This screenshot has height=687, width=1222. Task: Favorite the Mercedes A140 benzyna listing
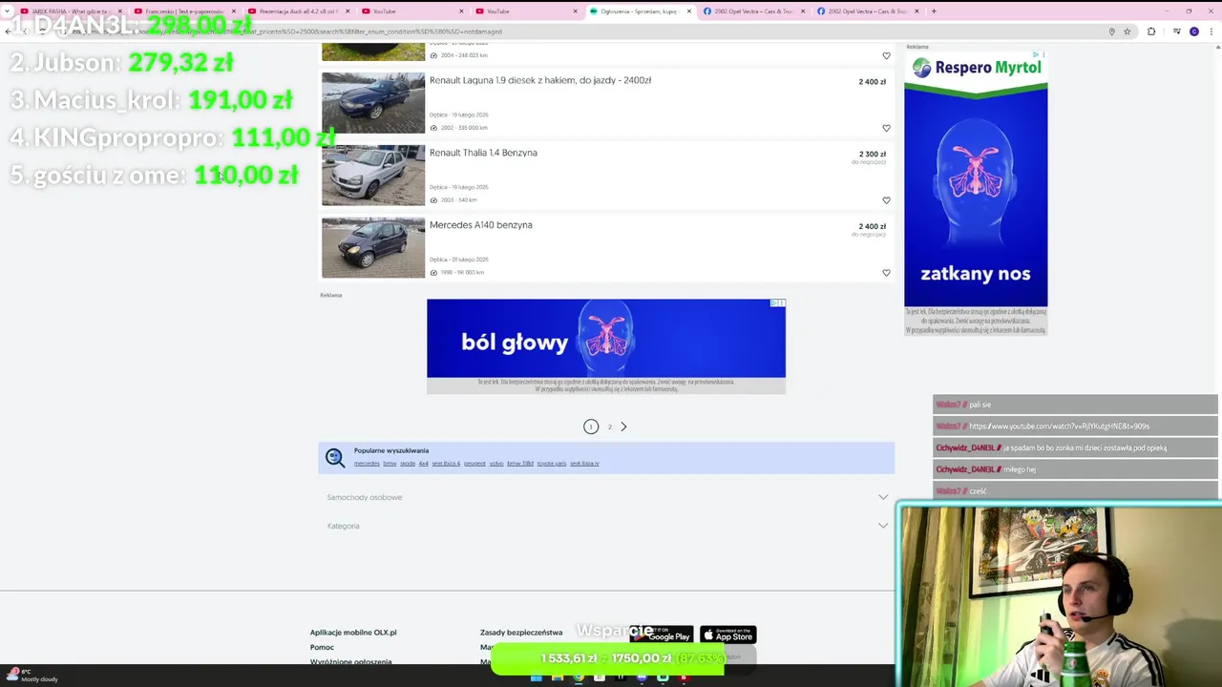(886, 273)
